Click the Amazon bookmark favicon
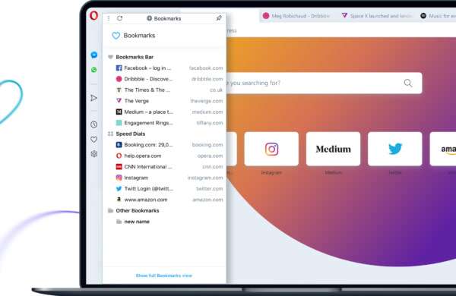The width and height of the screenshot is (456, 296). tap(119, 200)
